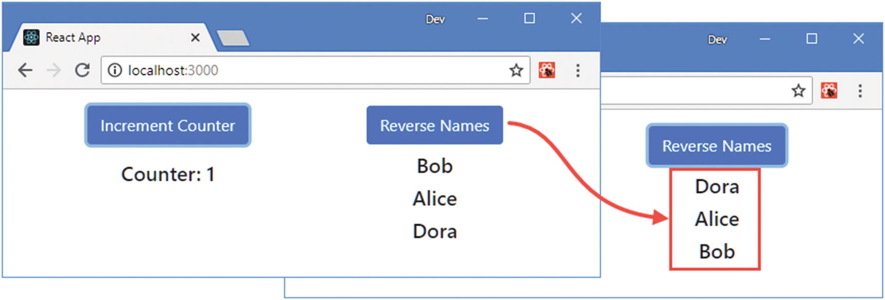This screenshot has width=885, height=300.
Task: Open the Dev profile in rear window
Action: click(x=717, y=40)
